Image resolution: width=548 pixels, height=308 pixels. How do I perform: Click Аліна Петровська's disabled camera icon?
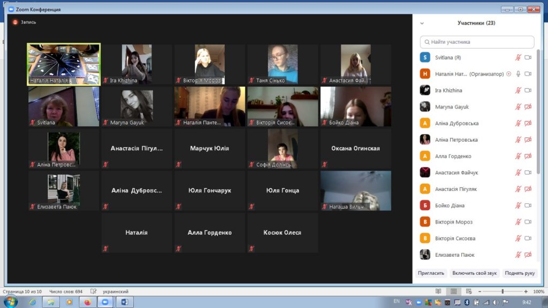click(528, 140)
